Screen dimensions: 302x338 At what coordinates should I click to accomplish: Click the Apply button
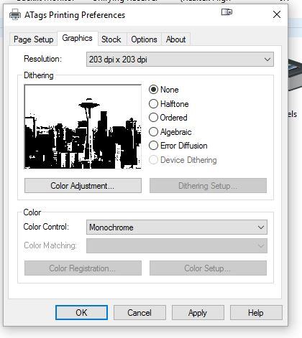[x=198, y=312]
